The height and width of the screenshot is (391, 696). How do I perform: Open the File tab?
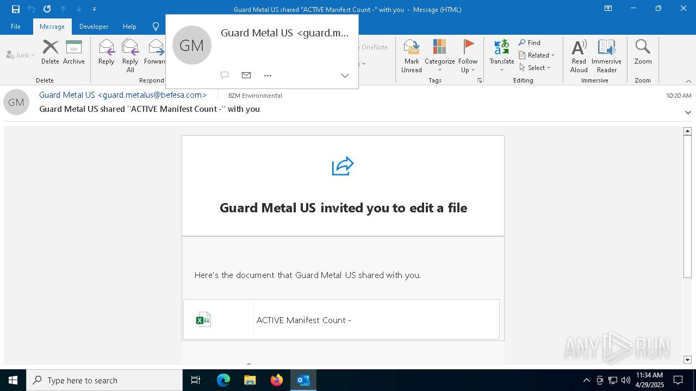pyautogui.click(x=16, y=26)
